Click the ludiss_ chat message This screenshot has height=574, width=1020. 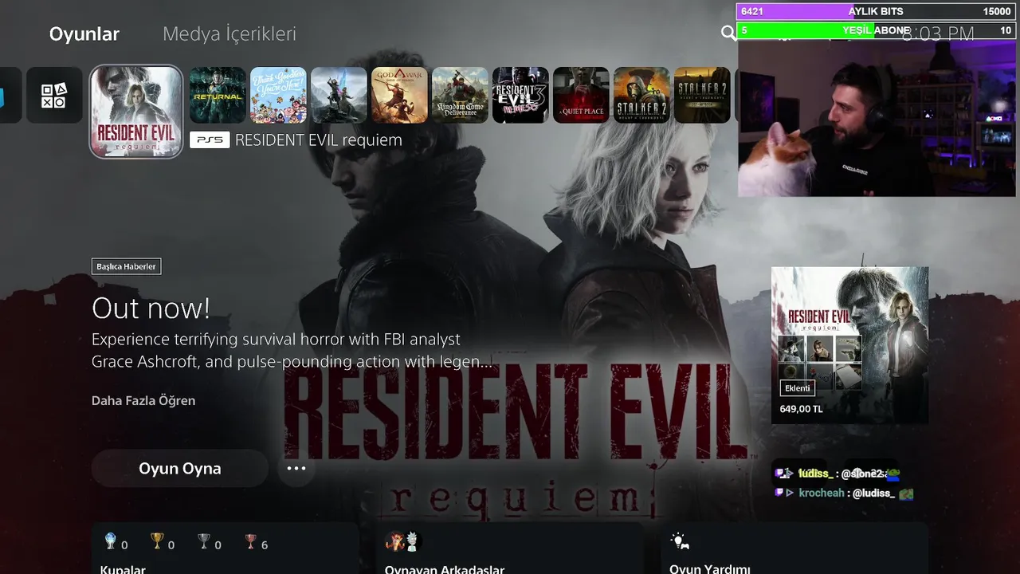(x=838, y=474)
